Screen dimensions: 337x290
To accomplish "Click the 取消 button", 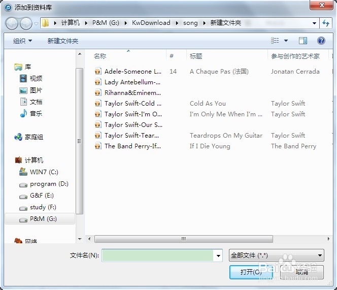I will 302,272.
